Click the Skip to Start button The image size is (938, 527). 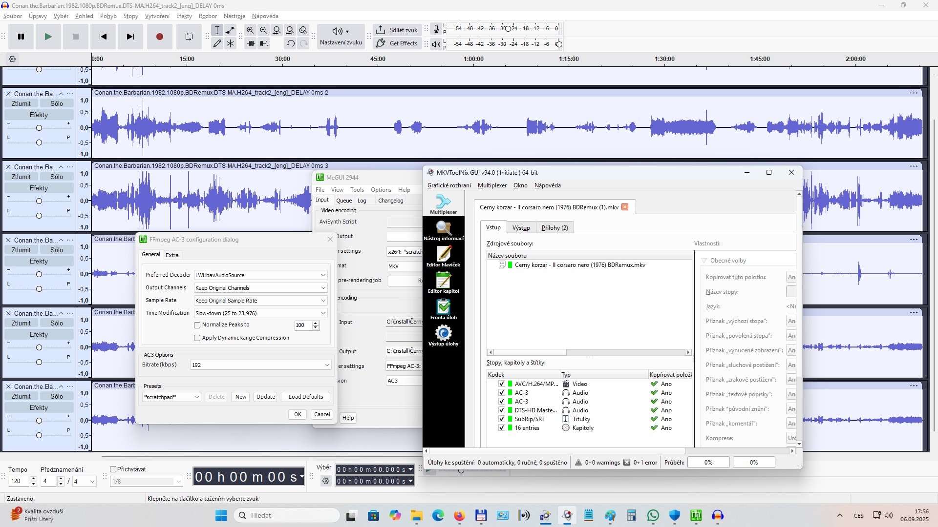pos(103,37)
